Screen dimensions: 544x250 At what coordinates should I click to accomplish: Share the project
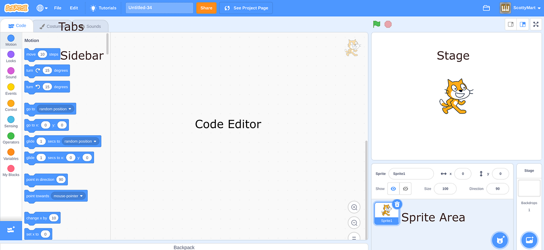(206, 8)
